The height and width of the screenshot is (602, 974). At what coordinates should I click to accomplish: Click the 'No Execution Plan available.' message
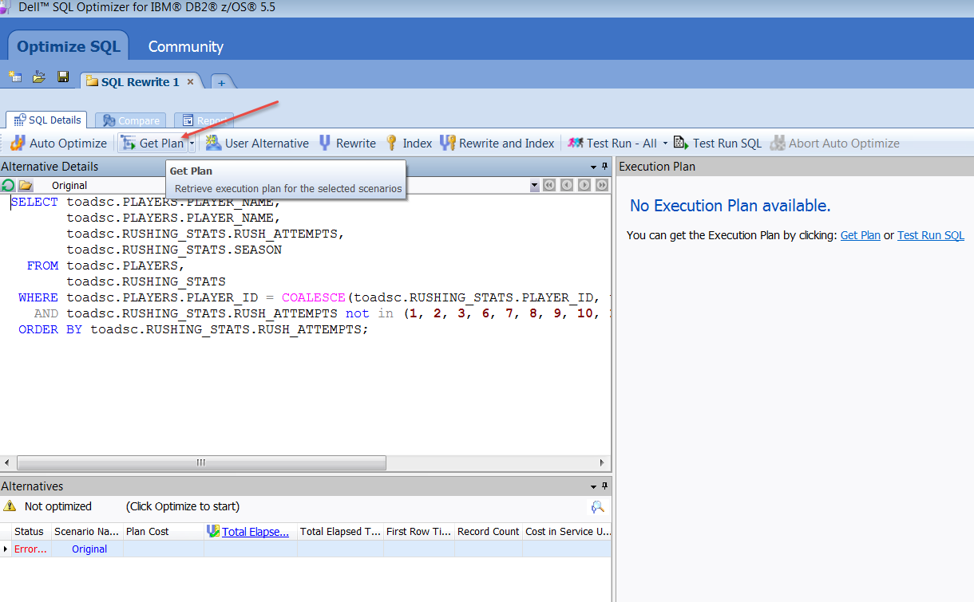coord(730,206)
